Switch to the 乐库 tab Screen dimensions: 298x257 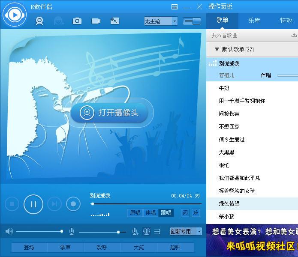click(254, 20)
